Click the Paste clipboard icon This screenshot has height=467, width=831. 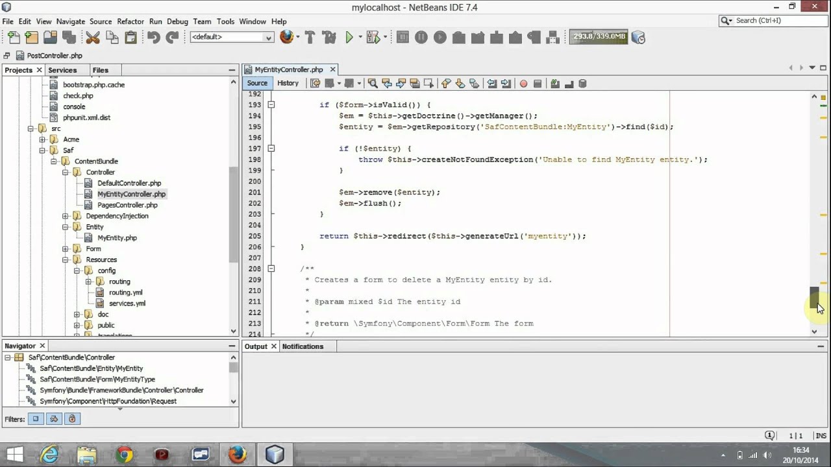130,37
